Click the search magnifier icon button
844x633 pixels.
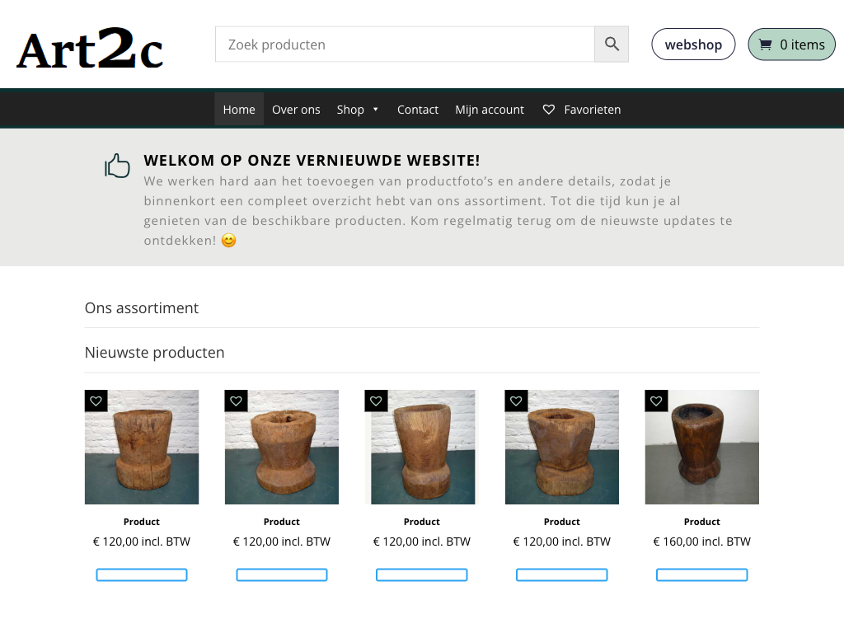point(612,45)
